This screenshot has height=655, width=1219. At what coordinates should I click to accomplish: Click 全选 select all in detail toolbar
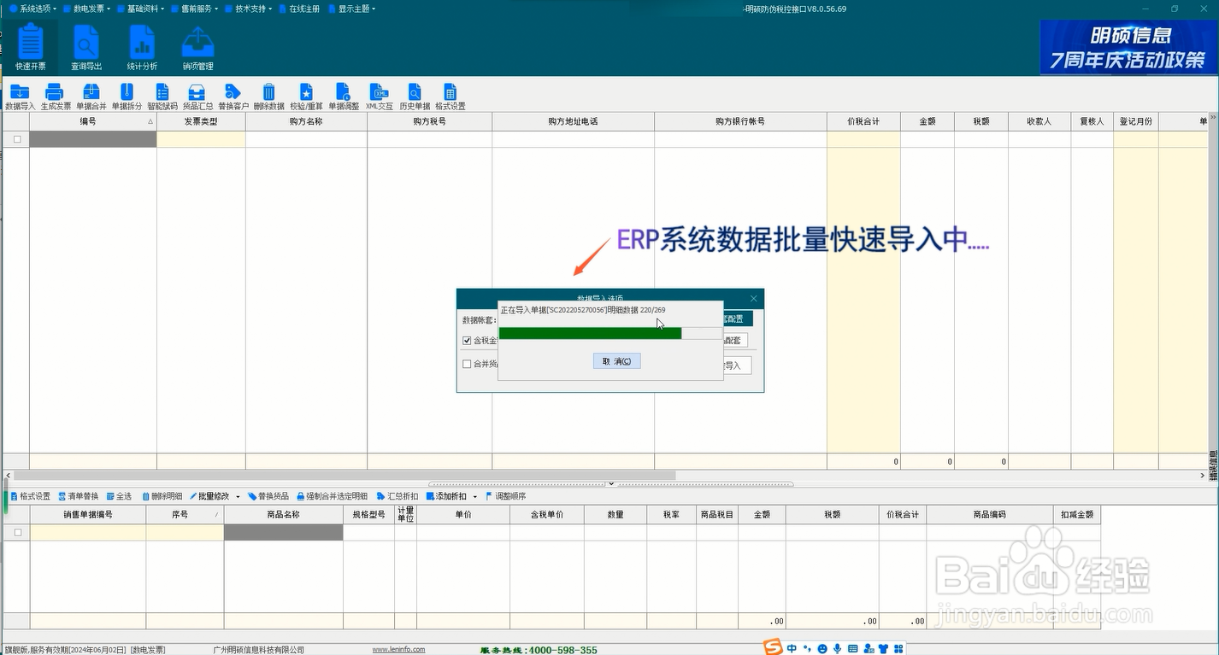pyautogui.click(x=119, y=496)
